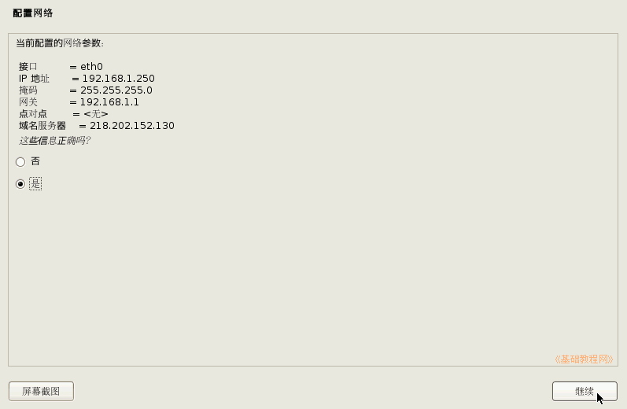Select the 否 (No) radio button
This screenshot has width=627, height=409.
tap(20, 162)
